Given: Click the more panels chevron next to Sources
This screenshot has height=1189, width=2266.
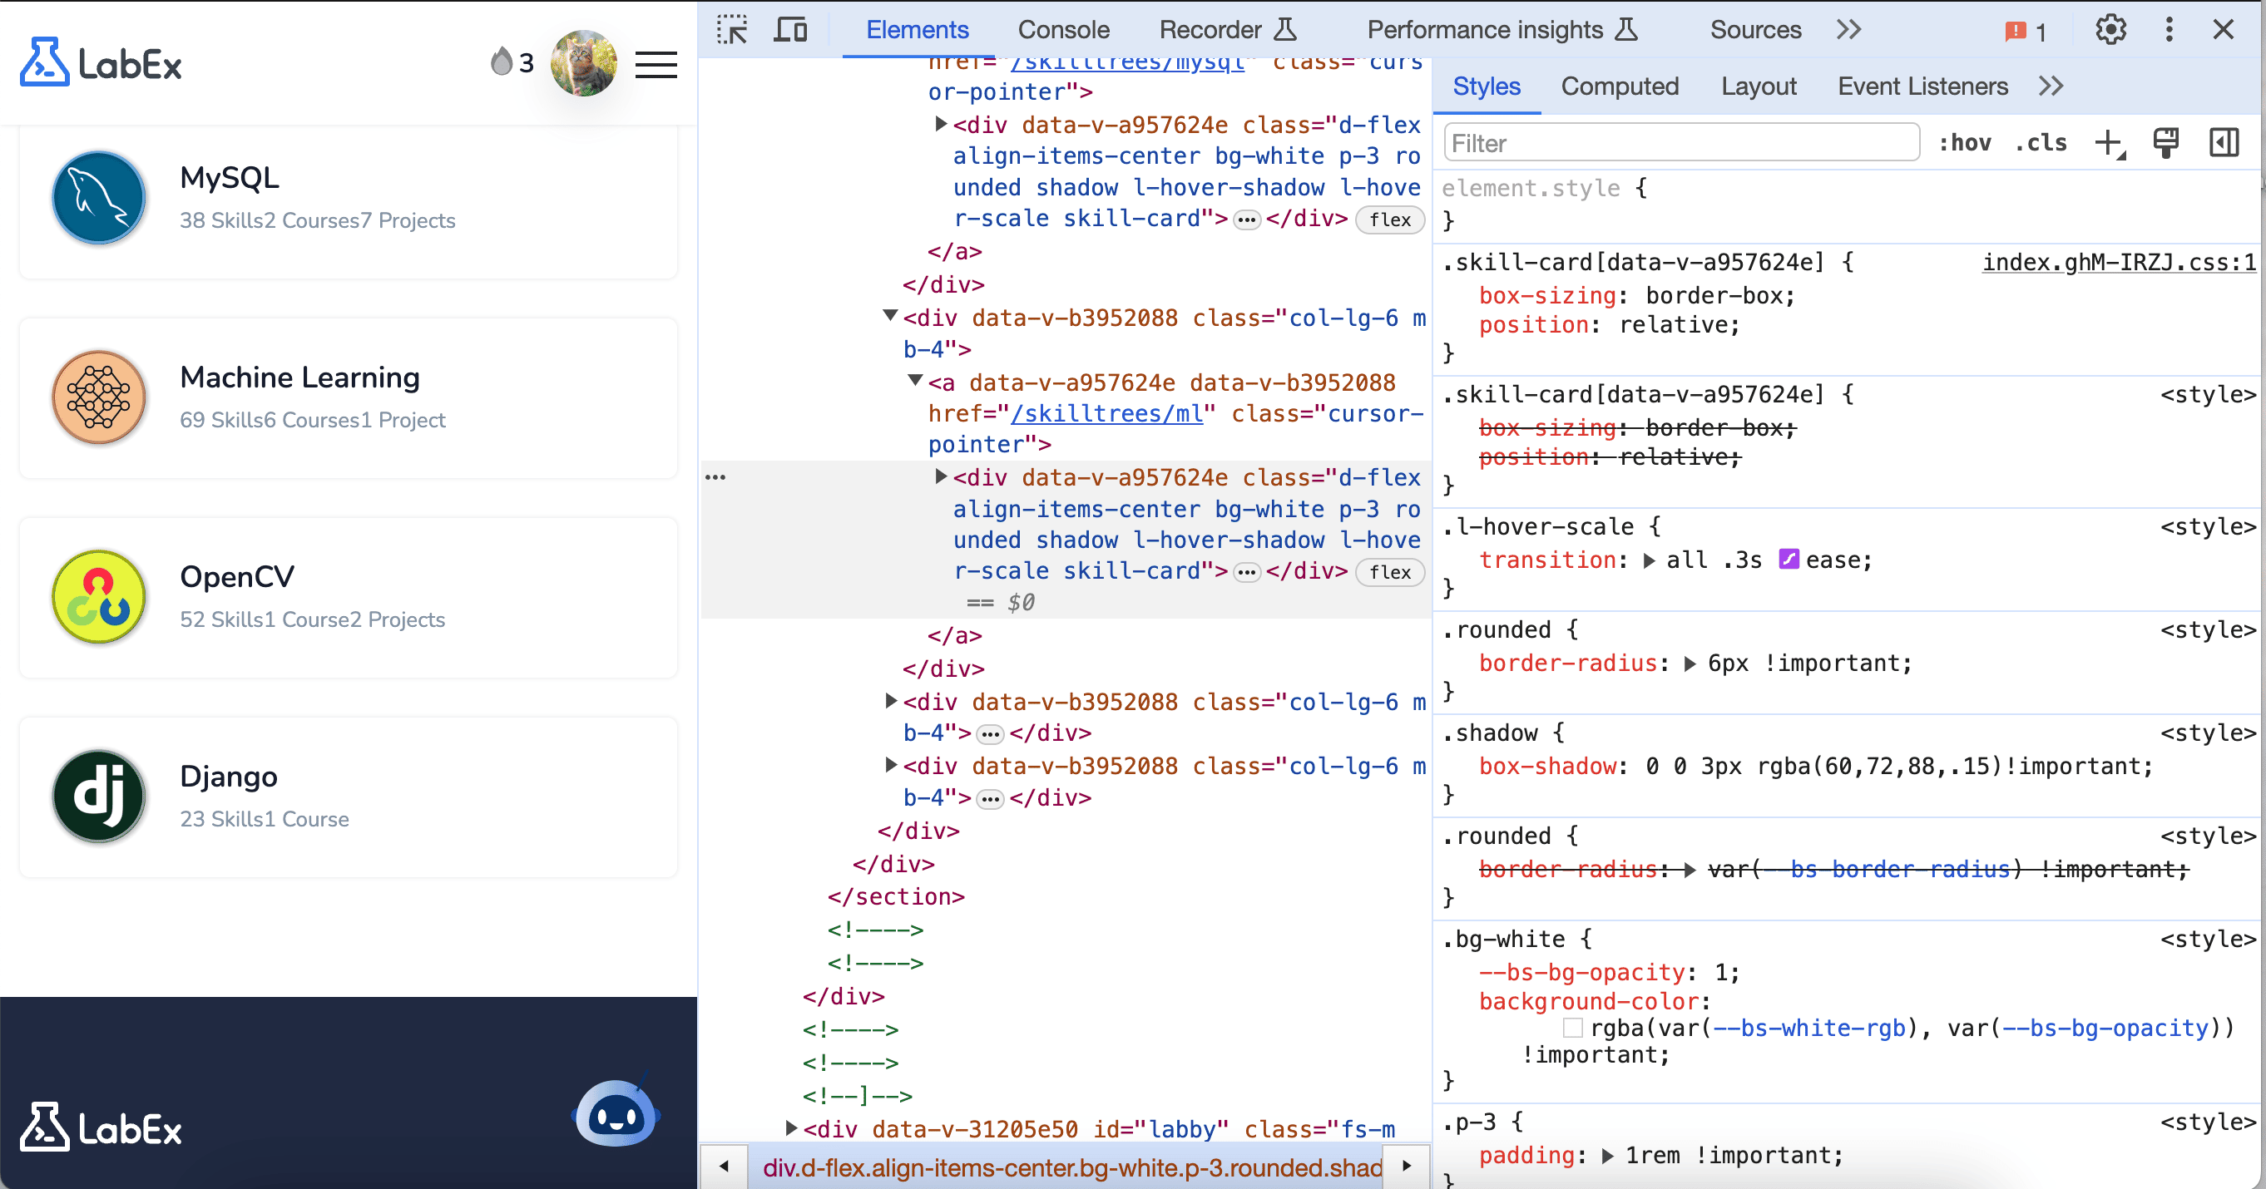Looking at the screenshot, I should click(x=1848, y=29).
